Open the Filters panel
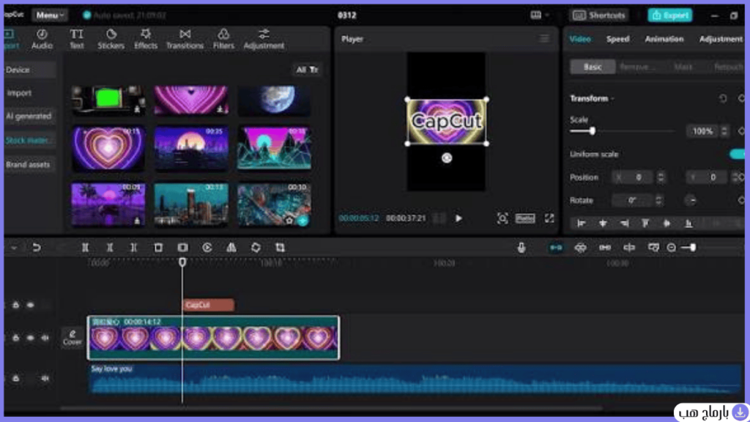This screenshot has width=750, height=422. click(223, 39)
